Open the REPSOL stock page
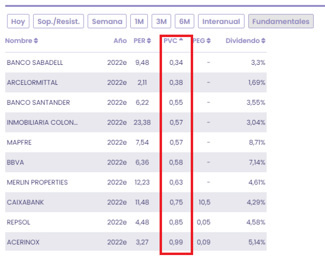Screen dimensions: 325x257 pyautogui.click(x=18, y=222)
